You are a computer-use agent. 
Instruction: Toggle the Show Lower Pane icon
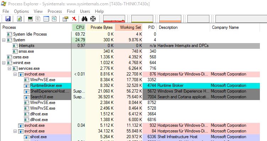[46, 19]
